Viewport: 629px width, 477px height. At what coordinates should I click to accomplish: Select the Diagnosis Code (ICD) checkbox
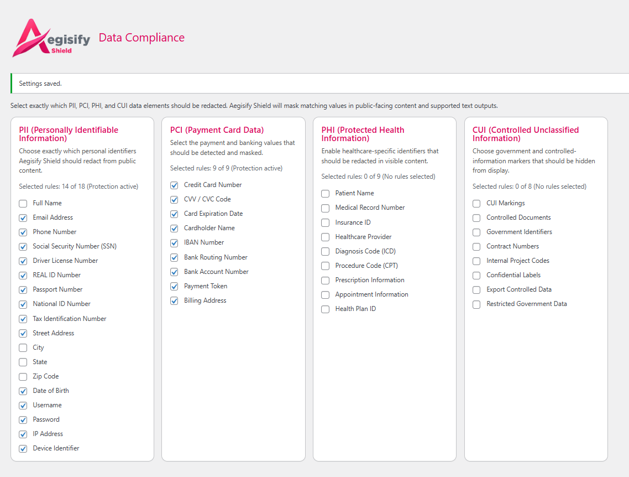click(x=326, y=252)
